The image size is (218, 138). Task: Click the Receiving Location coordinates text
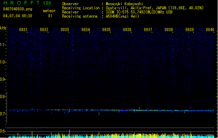pos(155,8)
